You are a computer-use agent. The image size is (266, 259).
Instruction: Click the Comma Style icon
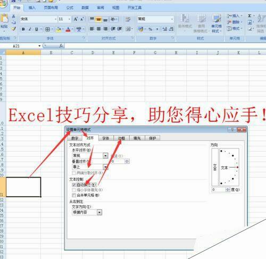pos(157,29)
